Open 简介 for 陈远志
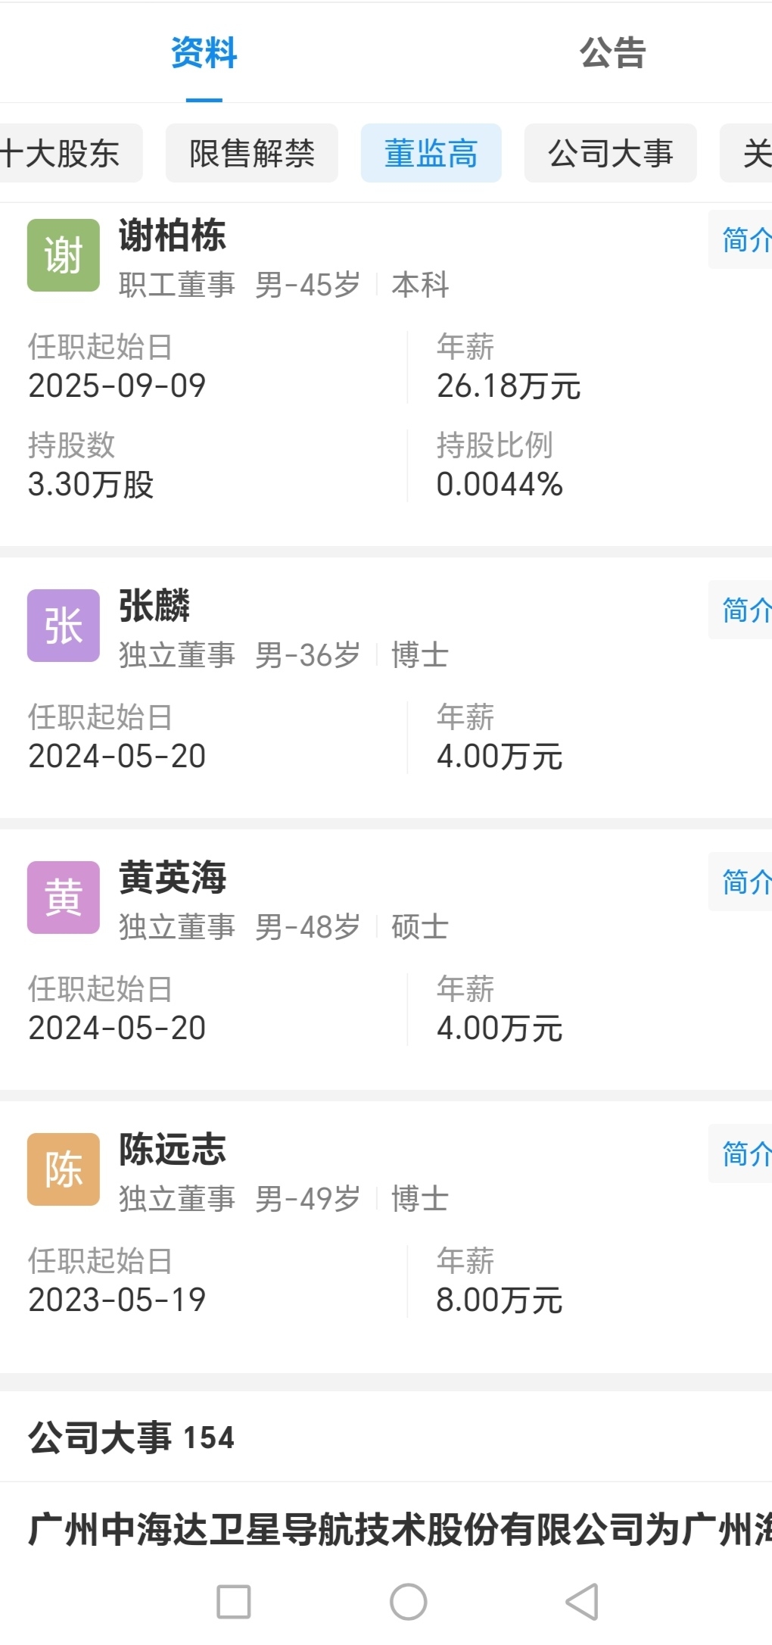The height and width of the screenshot is (1645, 772). (742, 1153)
